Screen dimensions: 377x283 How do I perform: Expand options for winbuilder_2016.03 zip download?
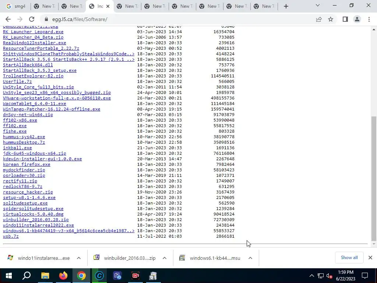165,258
